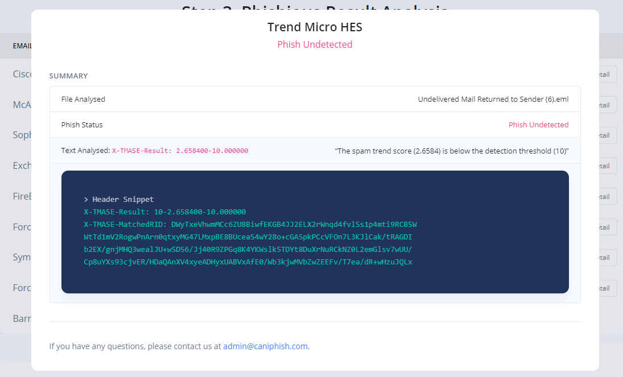This screenshot has width=623, height=377.
Task: Click Detail button in background Symantec row
Action: click(608, 258)
